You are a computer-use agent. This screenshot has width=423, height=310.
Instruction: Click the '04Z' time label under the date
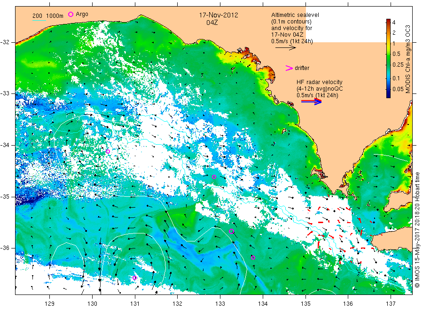coord(212,23)
